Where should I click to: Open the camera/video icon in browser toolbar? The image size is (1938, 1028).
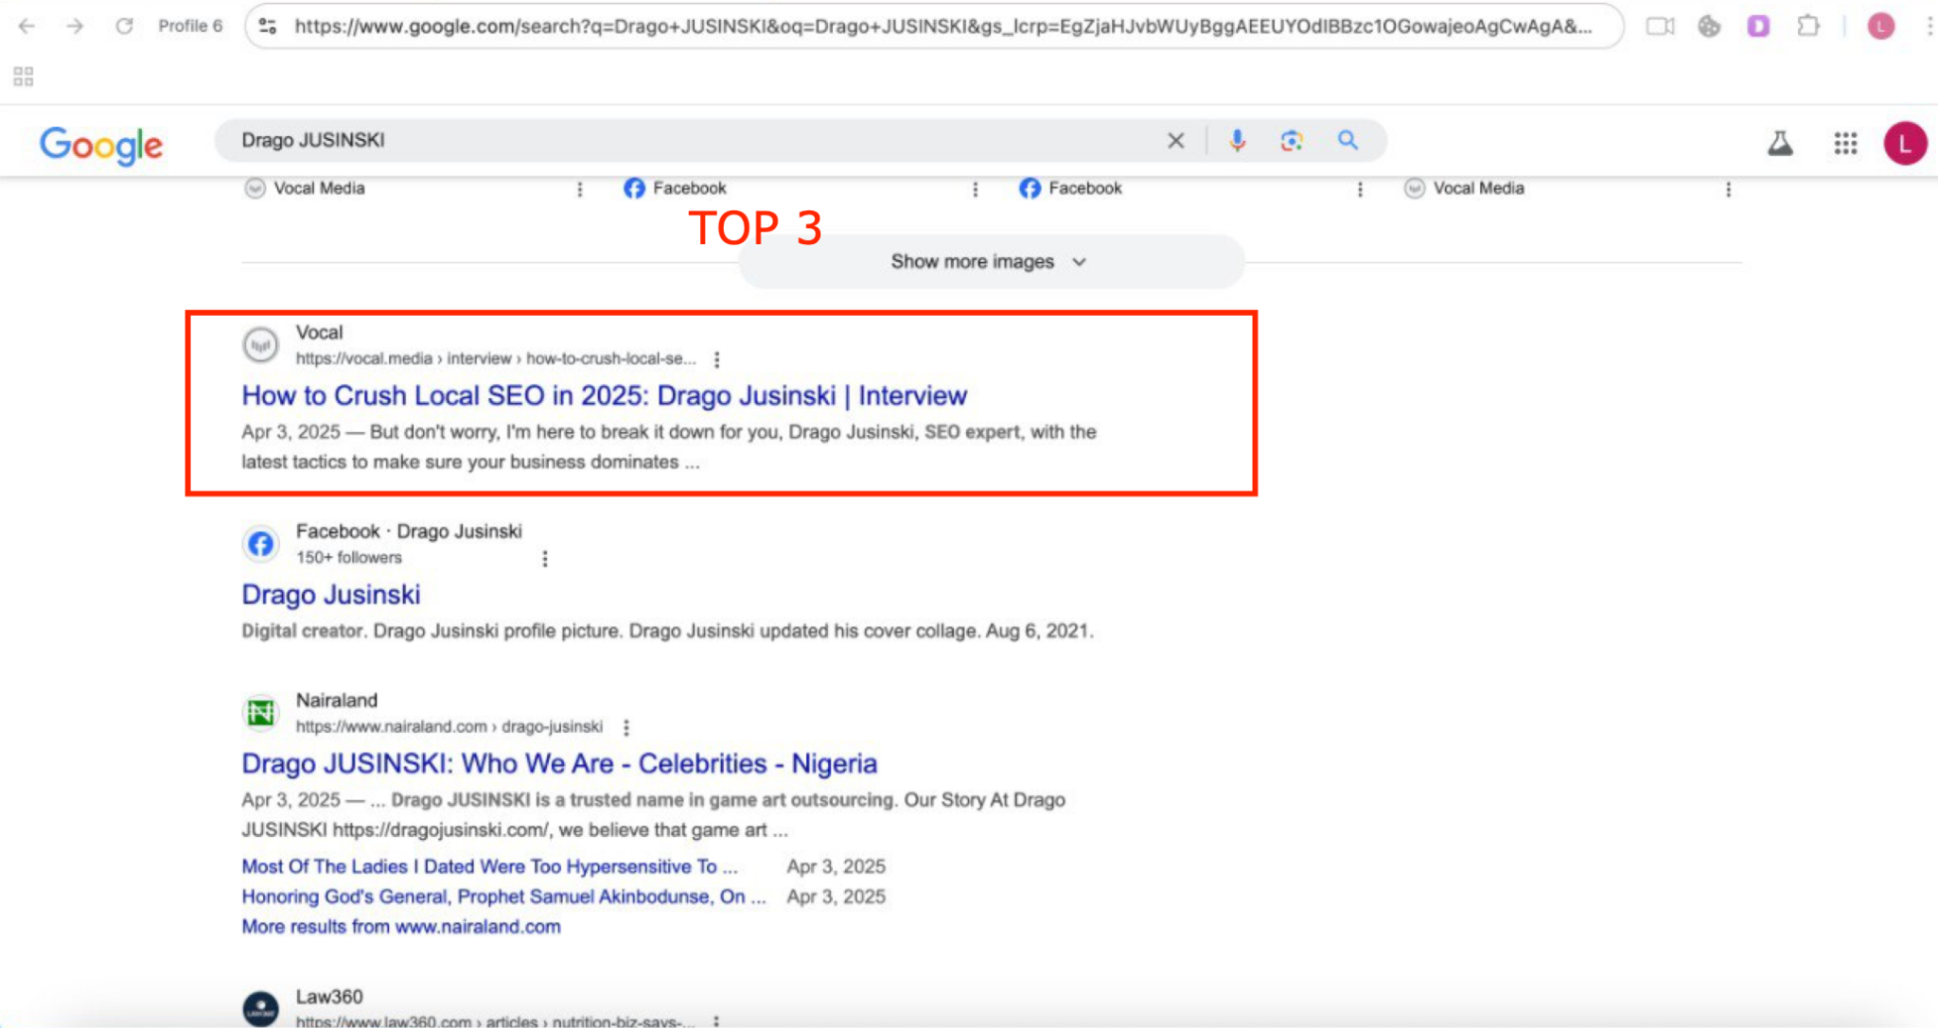[x=1660, y=26]
